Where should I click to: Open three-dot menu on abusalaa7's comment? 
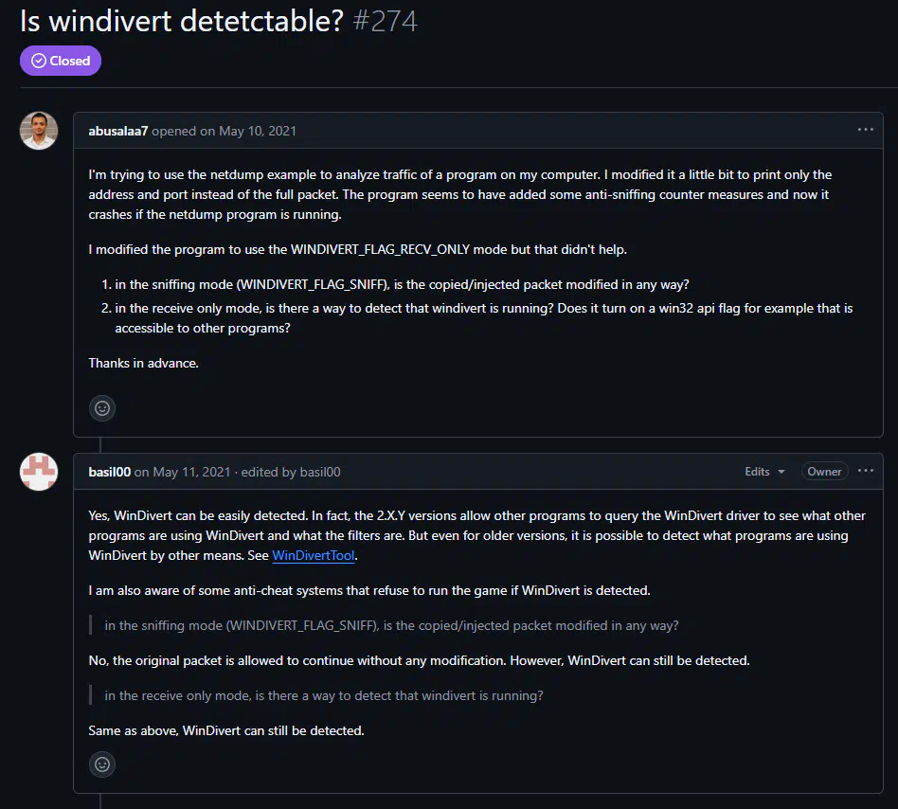point(866,130)
